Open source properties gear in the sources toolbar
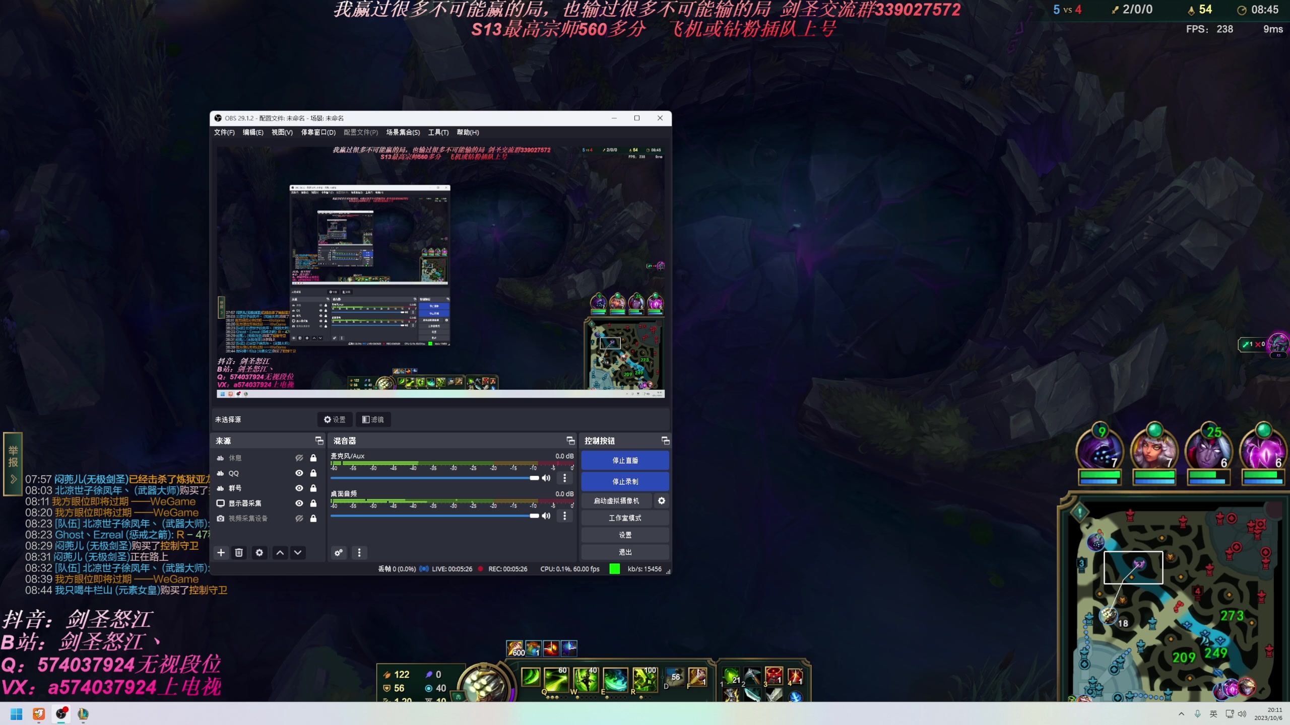This screenshot has width=1290, height=725. tap(259, 552)
